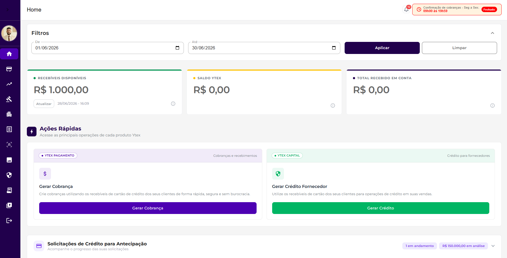Click the Gerar Crédito Fornecedor heading
This screenshot has height=258, width=507.
coord(300,187)
